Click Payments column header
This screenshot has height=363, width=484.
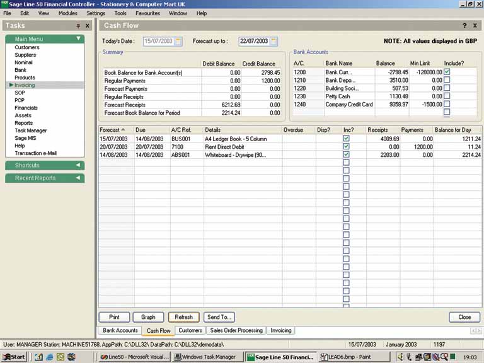pos(417,130)
